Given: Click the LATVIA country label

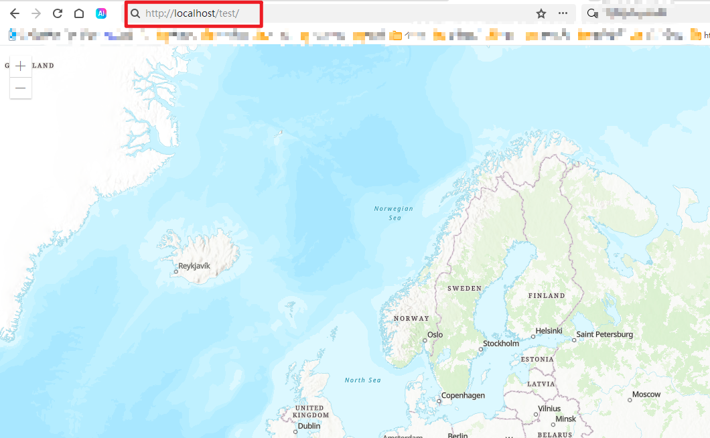Looking at the screenshot, I should click(x=541, y=384).
